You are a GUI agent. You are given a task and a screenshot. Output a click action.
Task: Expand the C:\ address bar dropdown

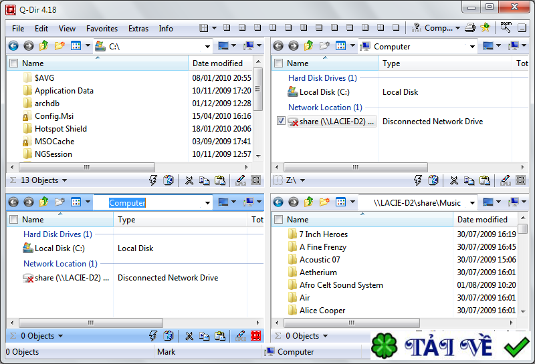pos(207,46)
